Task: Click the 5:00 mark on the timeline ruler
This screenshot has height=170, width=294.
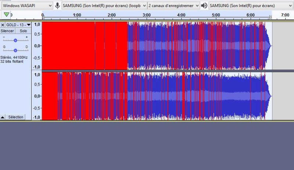Action: tap(216, 15)
